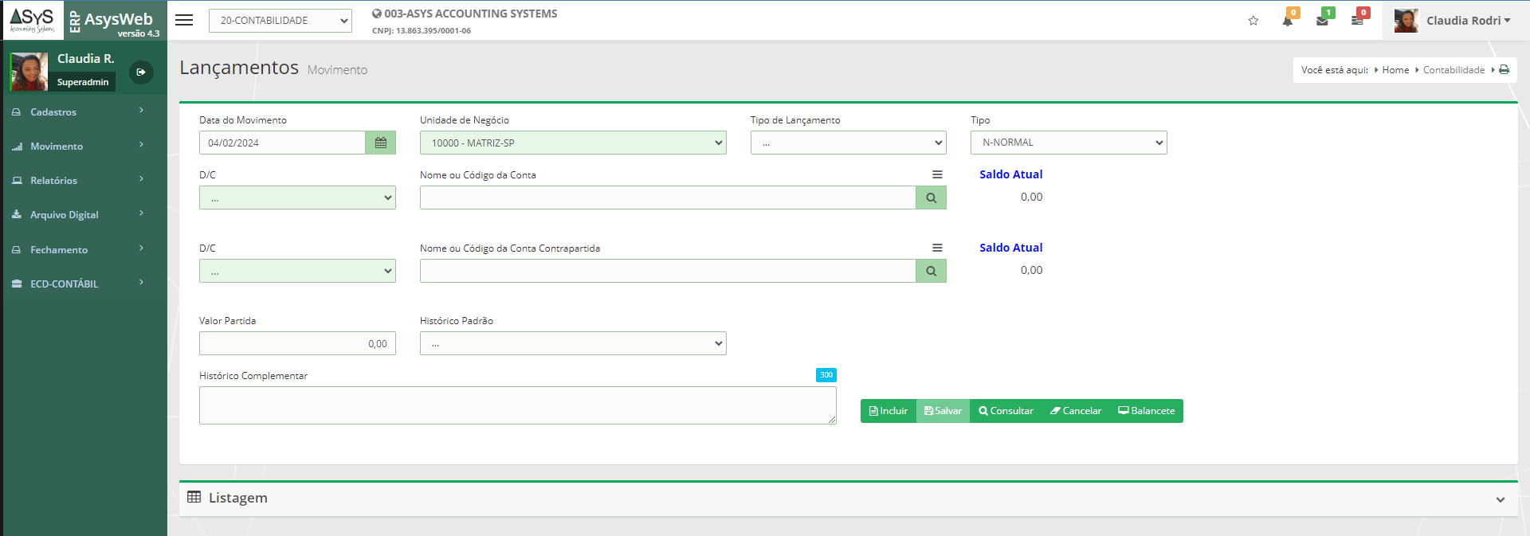Open the Tipo N-NORMAL dropdown

(1068, 143)
